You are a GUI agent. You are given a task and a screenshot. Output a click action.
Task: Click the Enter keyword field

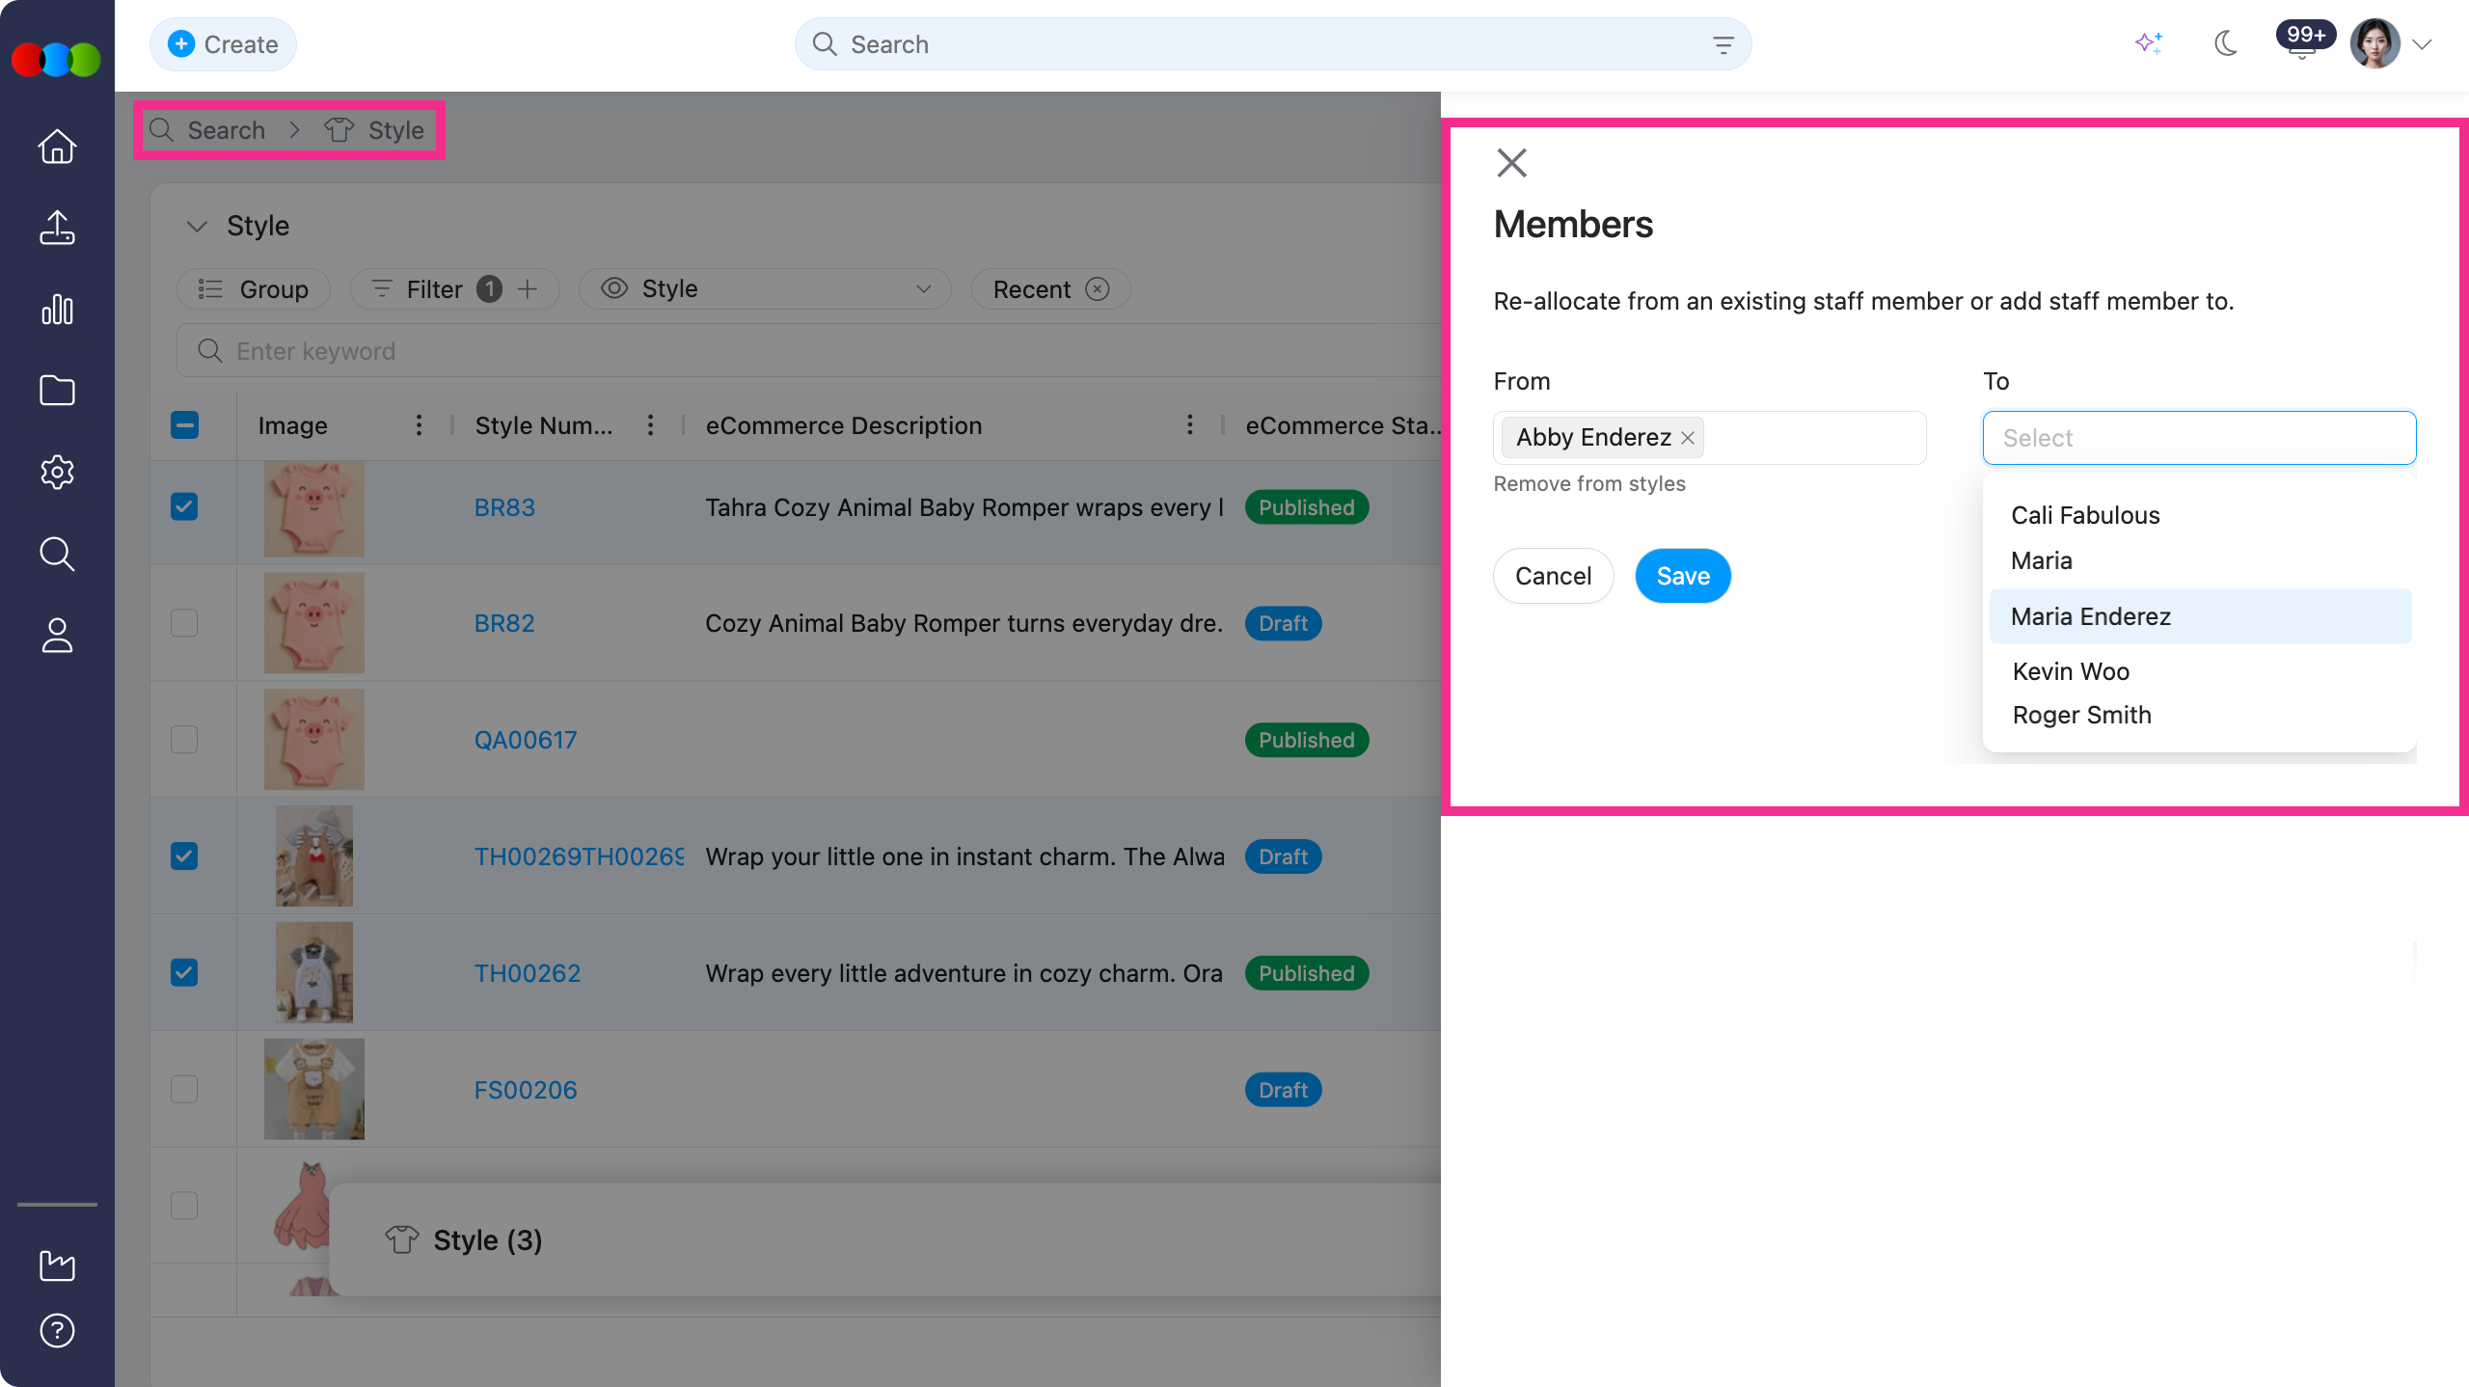[808, 351]
